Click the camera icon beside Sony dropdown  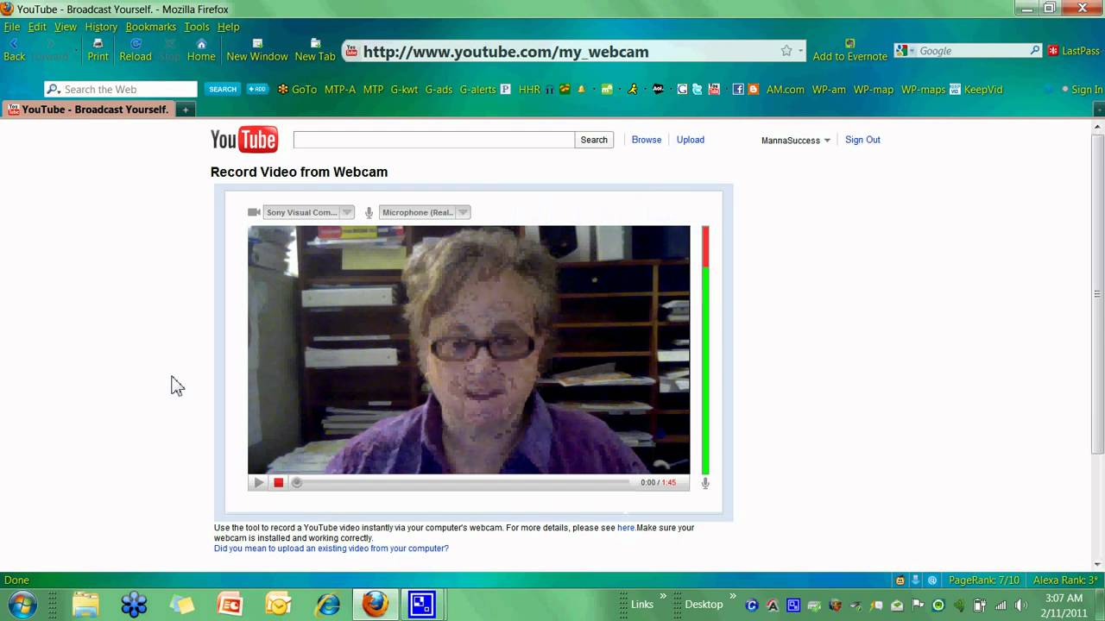254,212
